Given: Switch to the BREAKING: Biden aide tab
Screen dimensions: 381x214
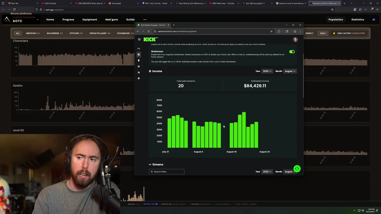Looking at the screenshot, I should [x=90, y=3].
